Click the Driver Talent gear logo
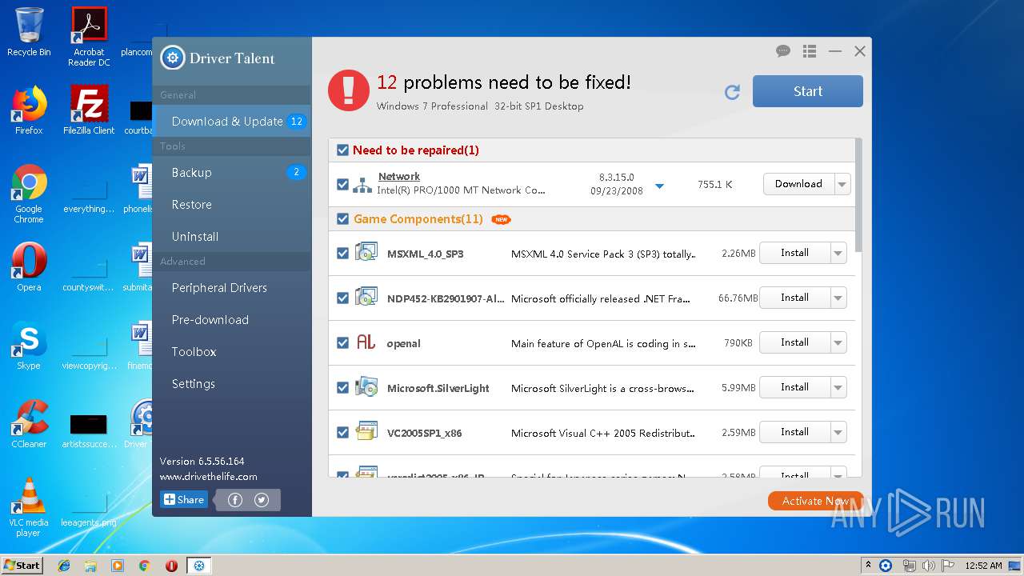Screen dimensions: 1024x576 point(173,58)
